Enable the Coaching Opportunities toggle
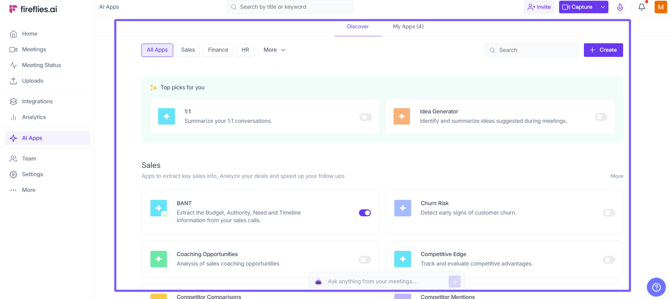The width and height of the screenshot is (670, 299). pyautogui.click(x=365, y=260)
